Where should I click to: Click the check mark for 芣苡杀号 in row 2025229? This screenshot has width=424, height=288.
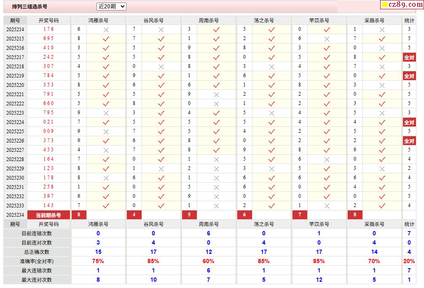[x=327, y=169]
